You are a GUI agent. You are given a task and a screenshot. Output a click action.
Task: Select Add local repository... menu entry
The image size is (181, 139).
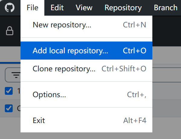click(87, 51)
